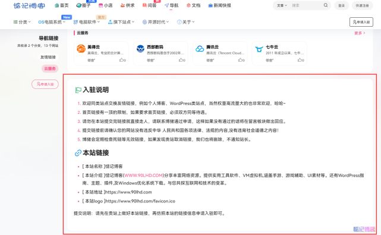The image size is (381, 235).
Task: Expand the 电脑软件 dropdown
Action: 87,22
